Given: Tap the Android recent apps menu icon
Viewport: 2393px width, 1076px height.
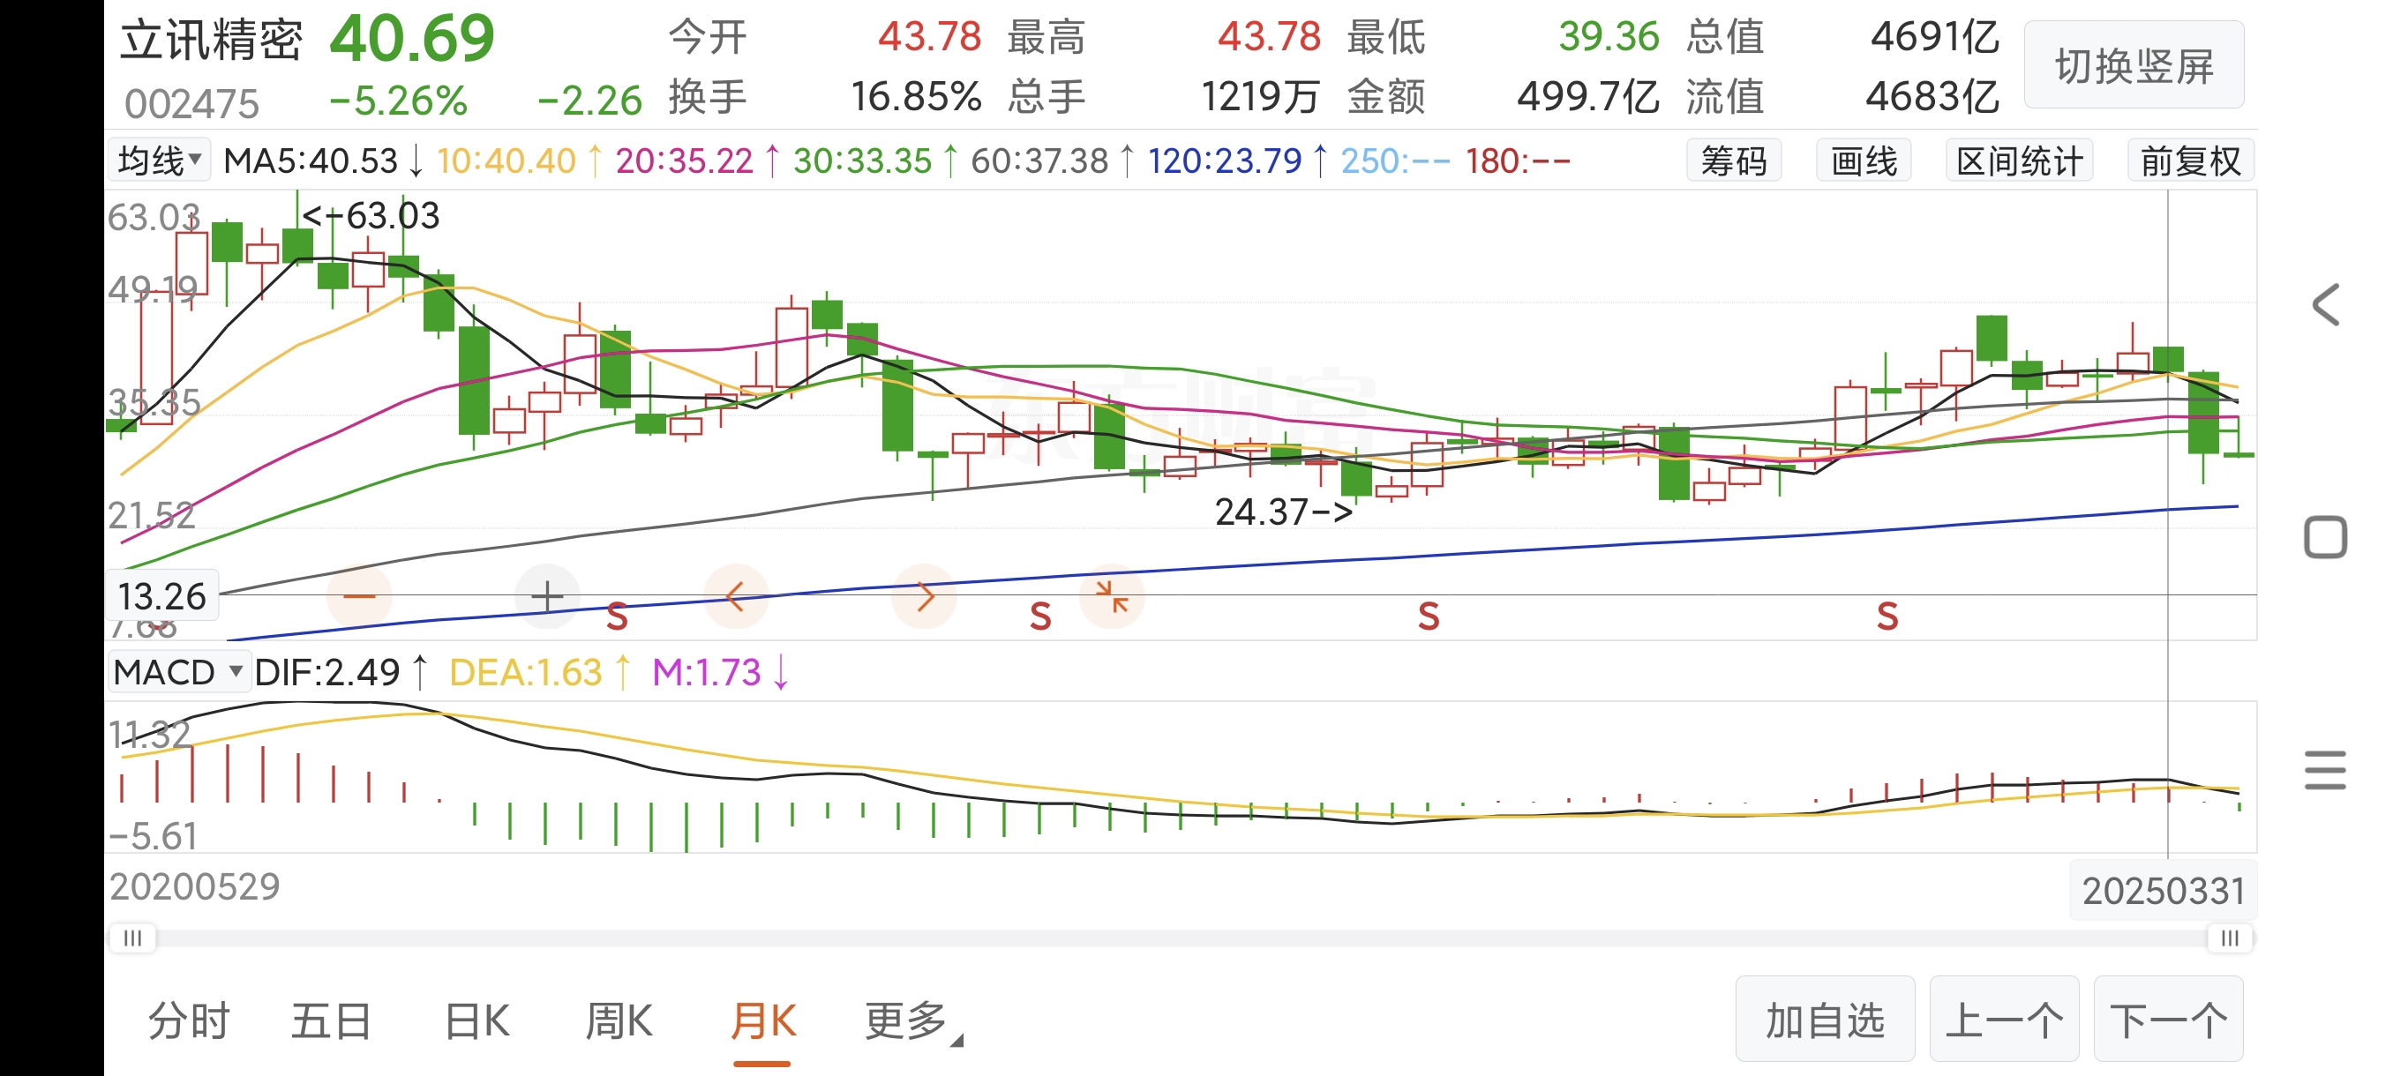Looking at the screenshot, I should (2325, 770).
